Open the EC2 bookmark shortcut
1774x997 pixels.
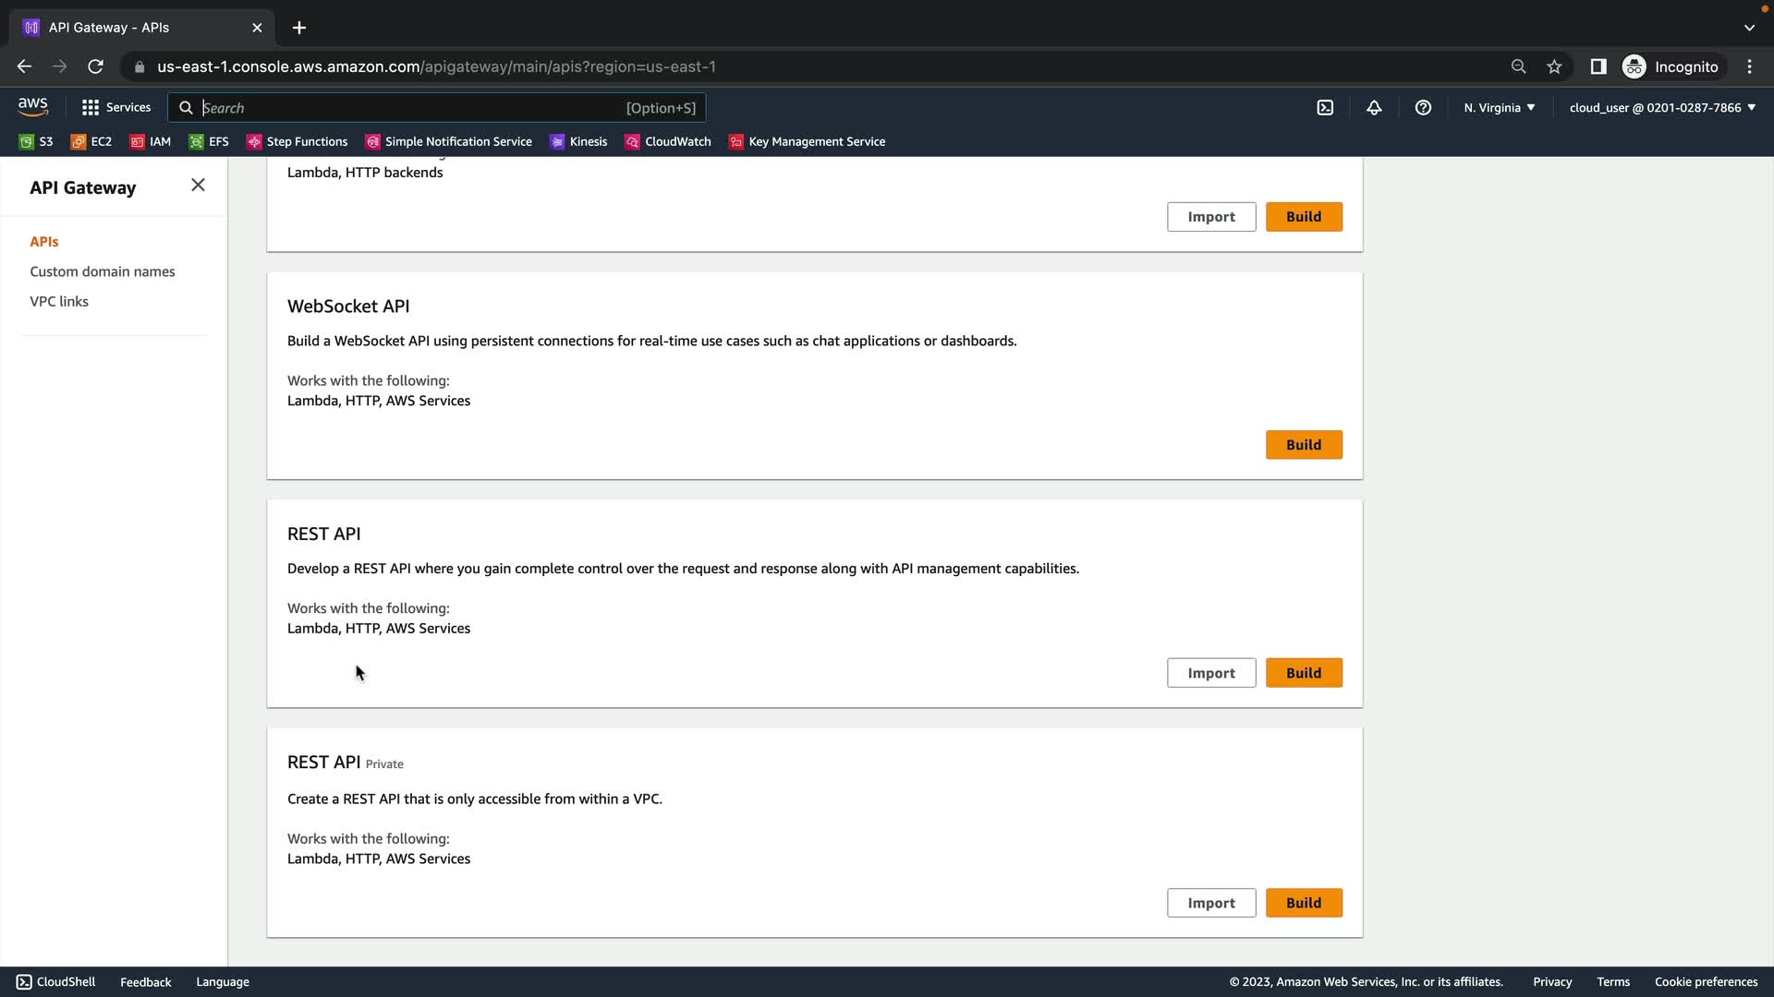point(91,141)
